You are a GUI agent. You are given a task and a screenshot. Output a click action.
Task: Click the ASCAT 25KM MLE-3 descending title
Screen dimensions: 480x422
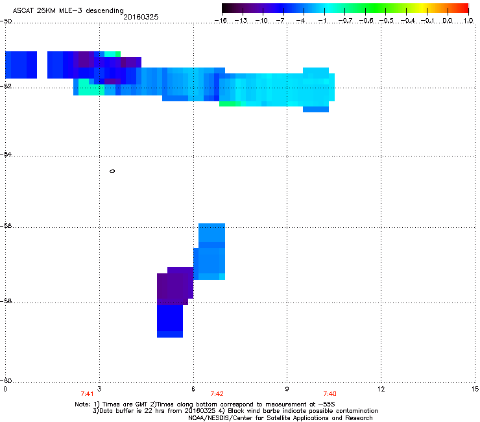point(68,11)
